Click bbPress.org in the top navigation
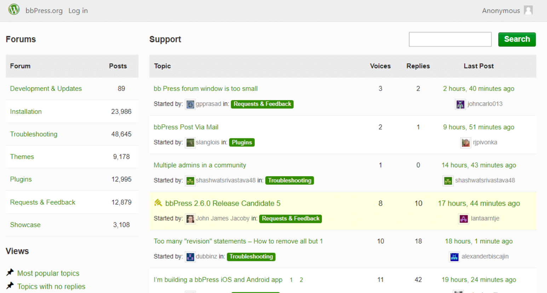This screenshot has height=293, width=547. coord(44,11)
